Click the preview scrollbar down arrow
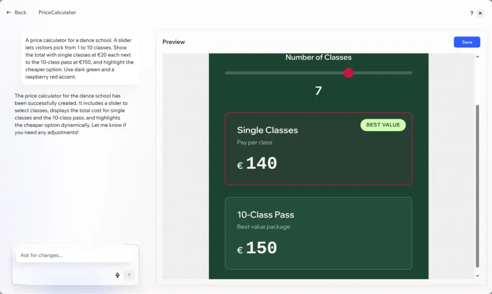The height and width of the screenshot is (294, 492). [477, 276]
